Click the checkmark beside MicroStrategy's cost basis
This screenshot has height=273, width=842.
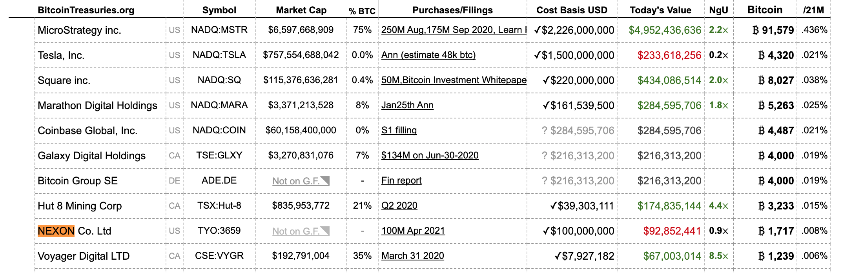click(x=537, y=30)
